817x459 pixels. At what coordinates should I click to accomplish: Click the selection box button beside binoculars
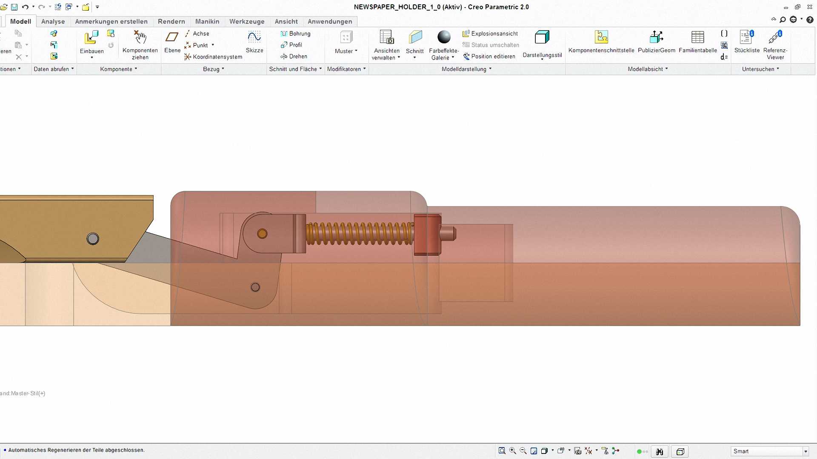(x=680, y=451)
